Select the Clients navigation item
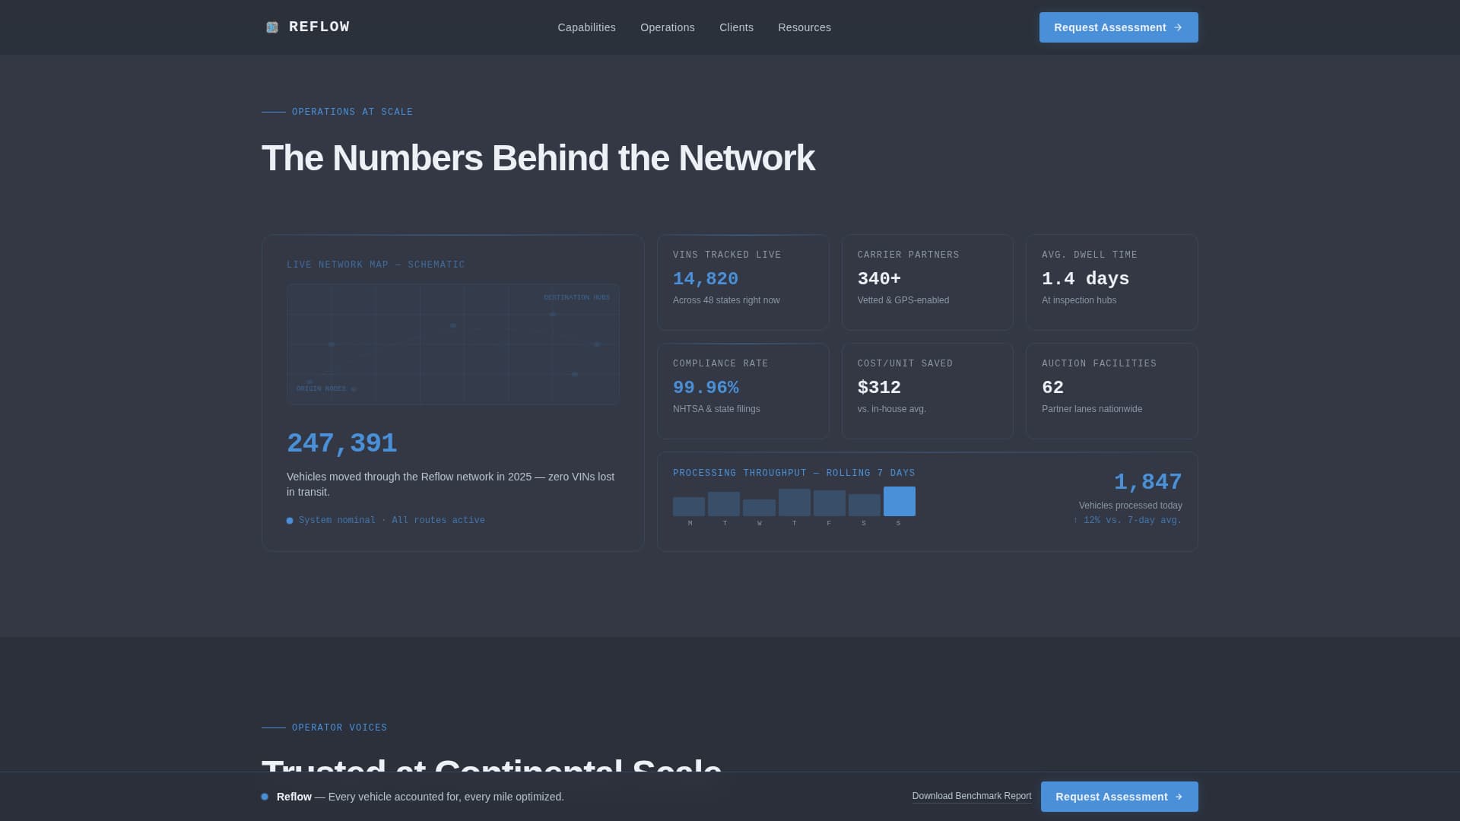Viewport: 1460px width, 821px height. 736,27
